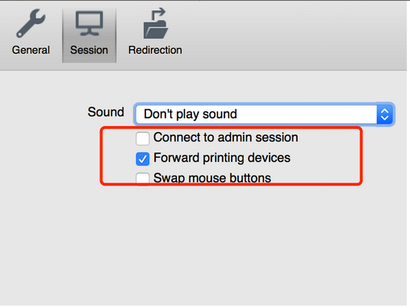410x308 pixels.
Task: Select the Session tab label
Action: coord(89,50)
